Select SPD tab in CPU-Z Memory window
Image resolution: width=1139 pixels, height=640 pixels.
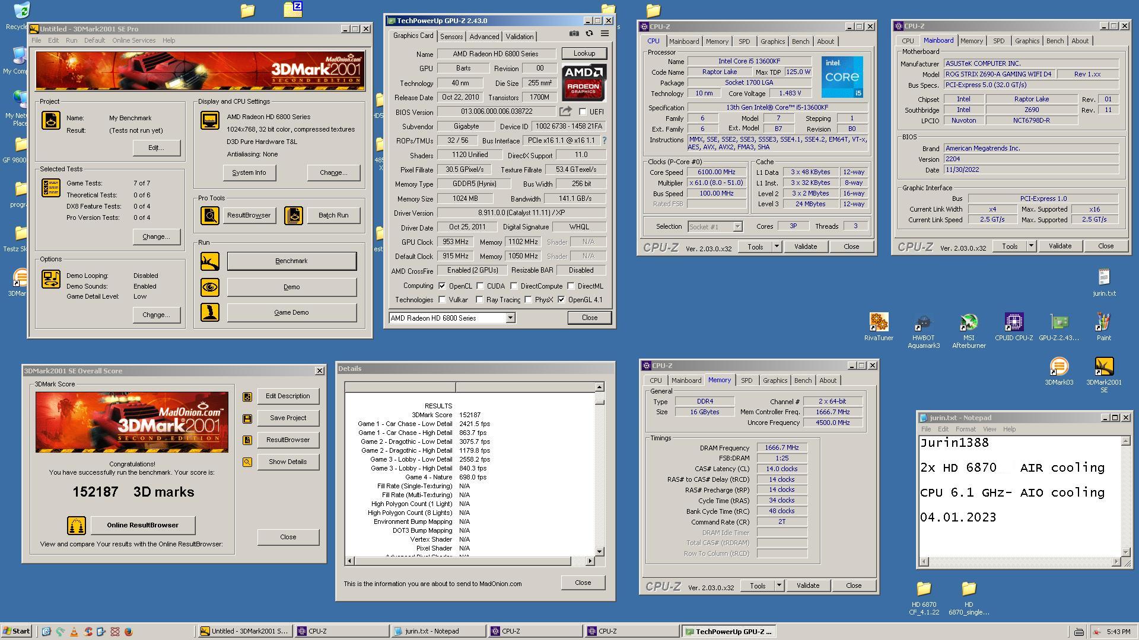[x=746, y=380]
